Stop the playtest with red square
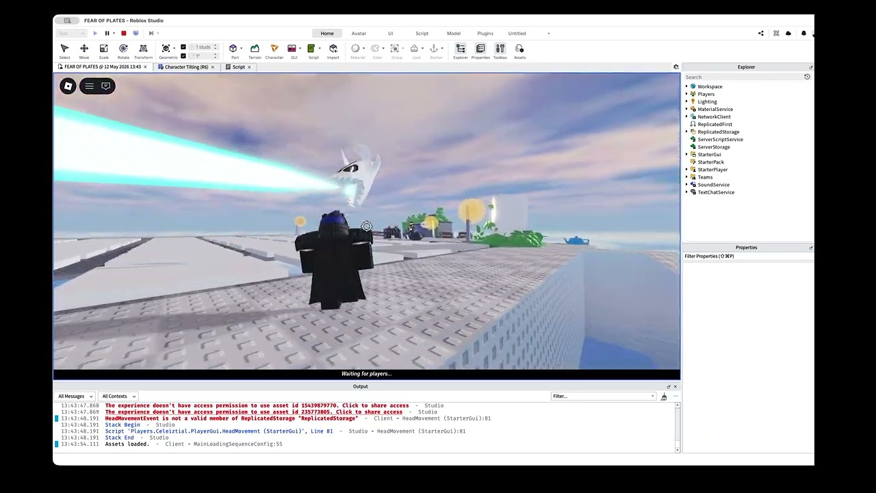The image size is (876, 493). [x=124, y=33]
